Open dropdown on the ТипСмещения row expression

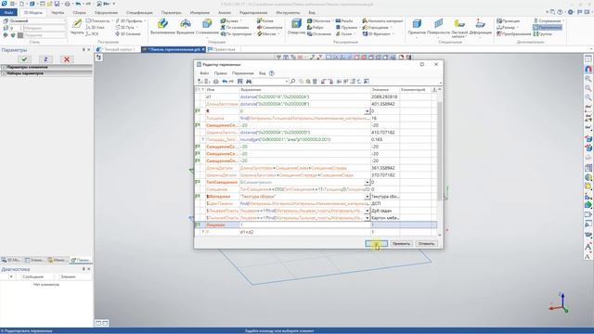367,182
